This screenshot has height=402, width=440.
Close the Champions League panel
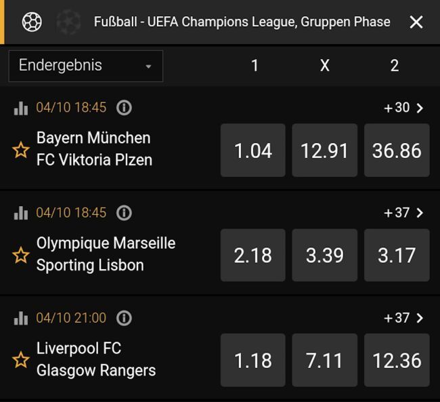(416, 22)
